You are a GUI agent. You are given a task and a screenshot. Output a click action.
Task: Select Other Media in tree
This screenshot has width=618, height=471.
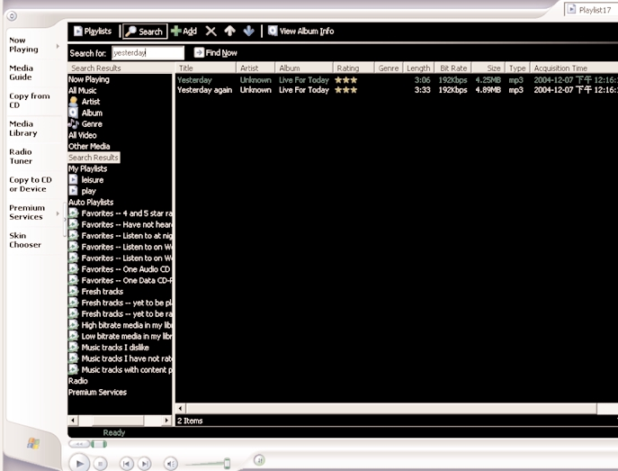89,147
